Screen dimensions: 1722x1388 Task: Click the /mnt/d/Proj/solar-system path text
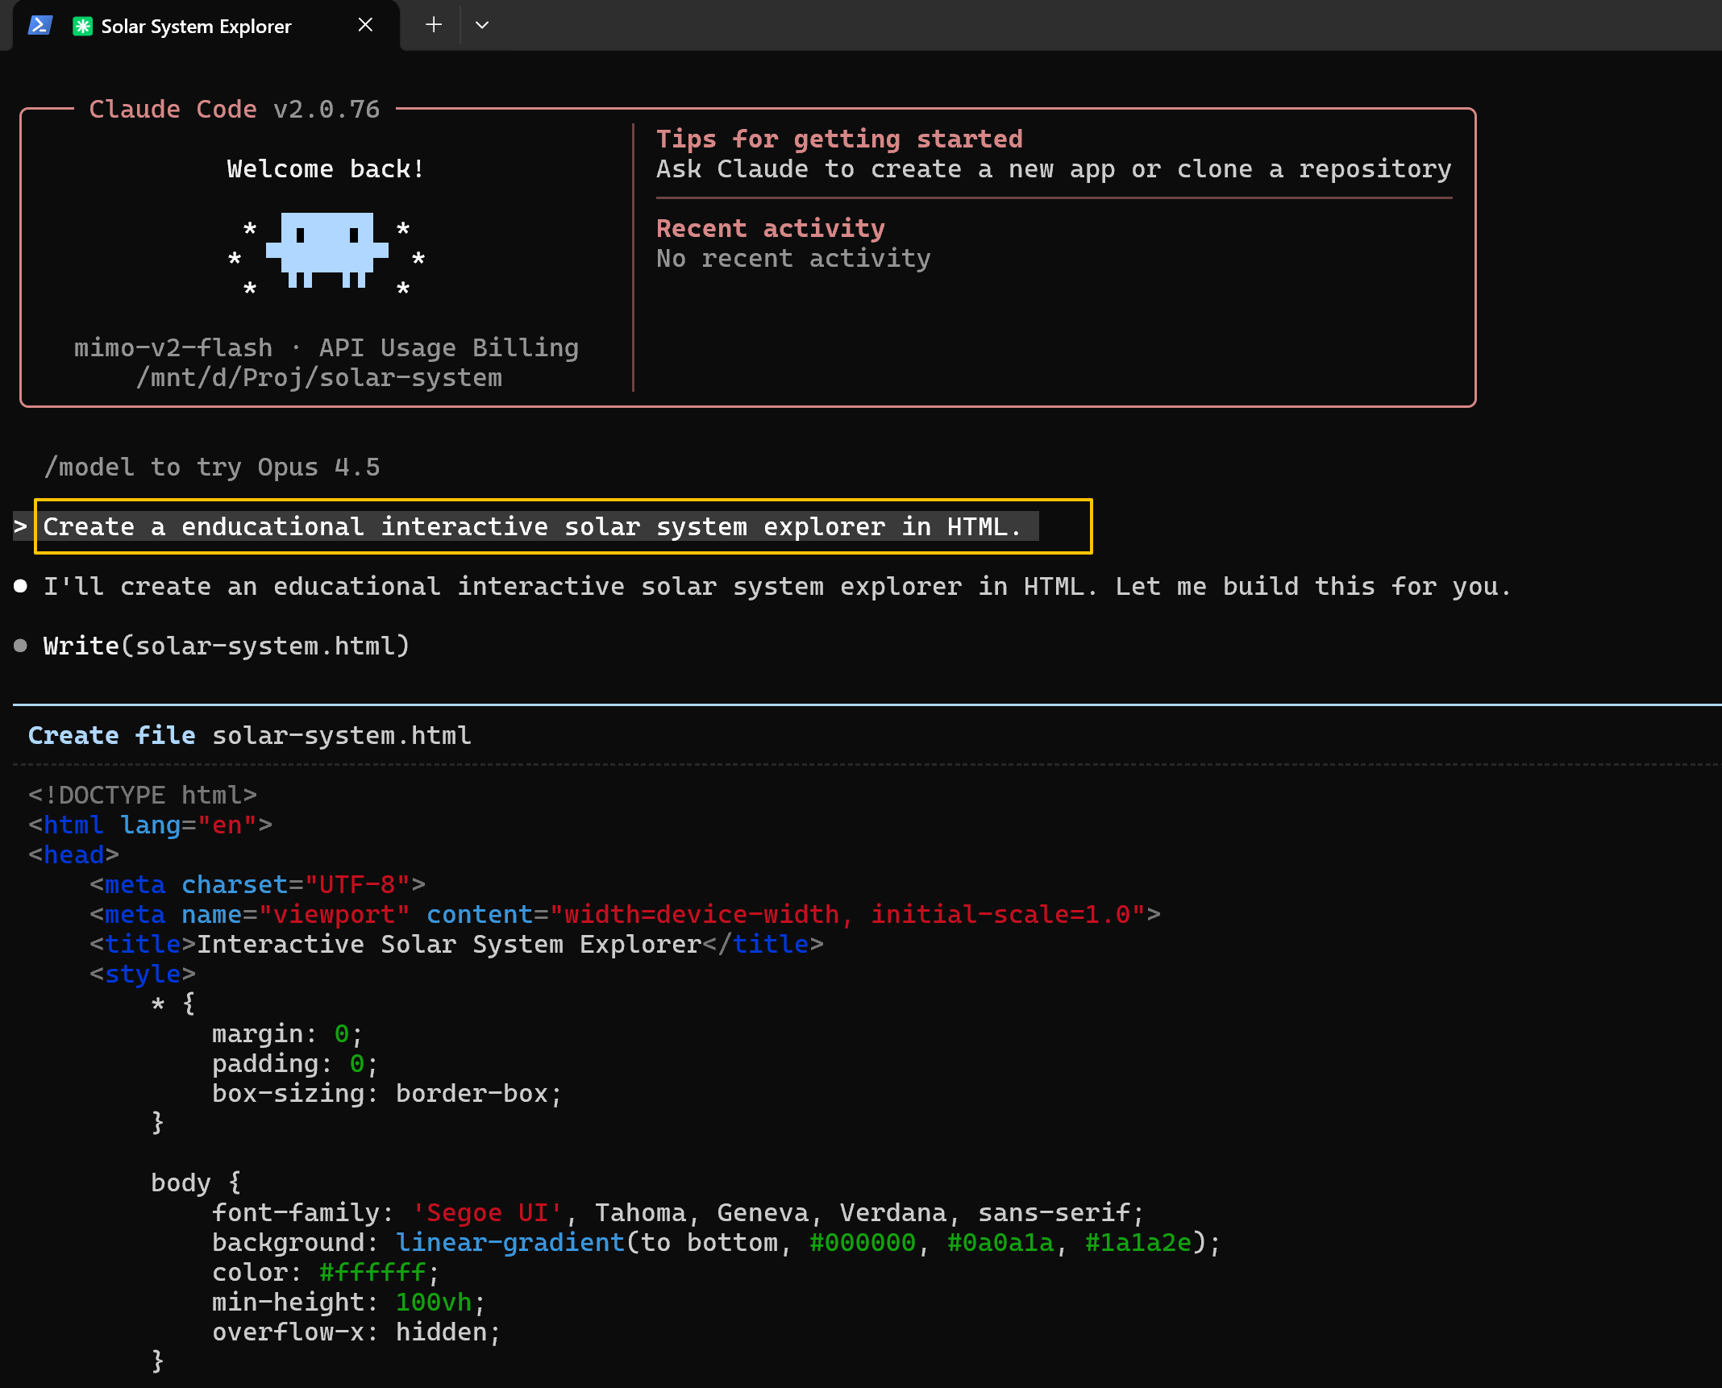319,378
